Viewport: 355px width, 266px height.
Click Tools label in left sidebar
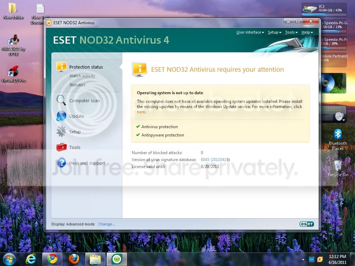[75, 148]
